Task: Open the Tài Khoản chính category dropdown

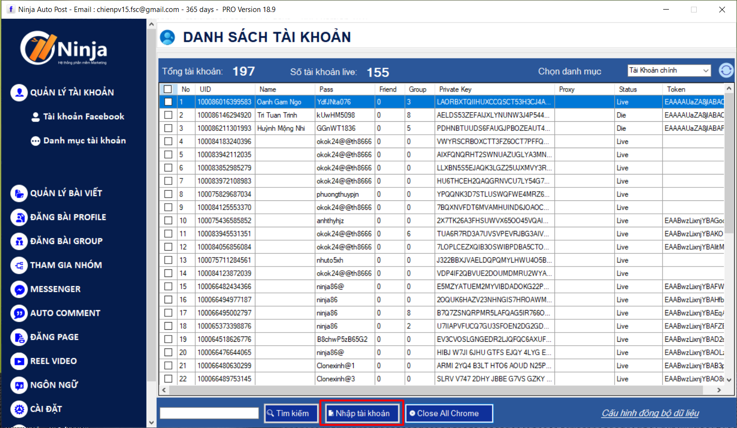Action: tap(669, 70)
